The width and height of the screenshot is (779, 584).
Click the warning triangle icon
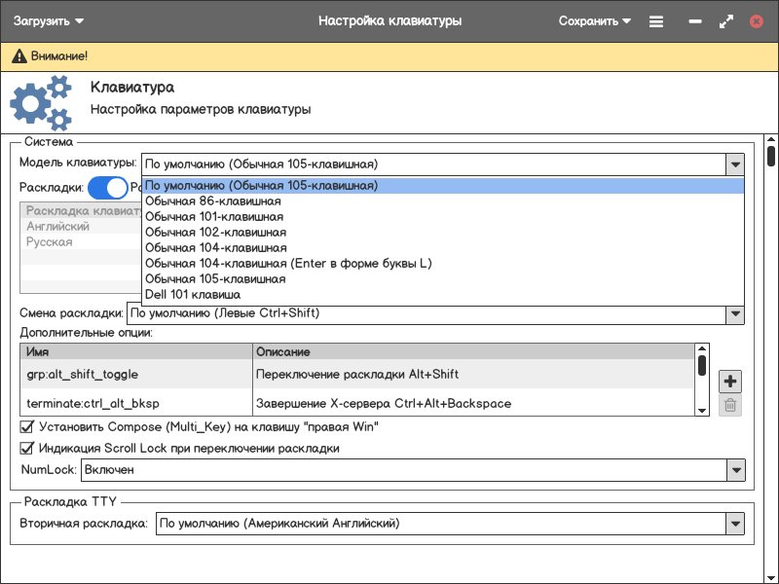click(x=19, y=57)
